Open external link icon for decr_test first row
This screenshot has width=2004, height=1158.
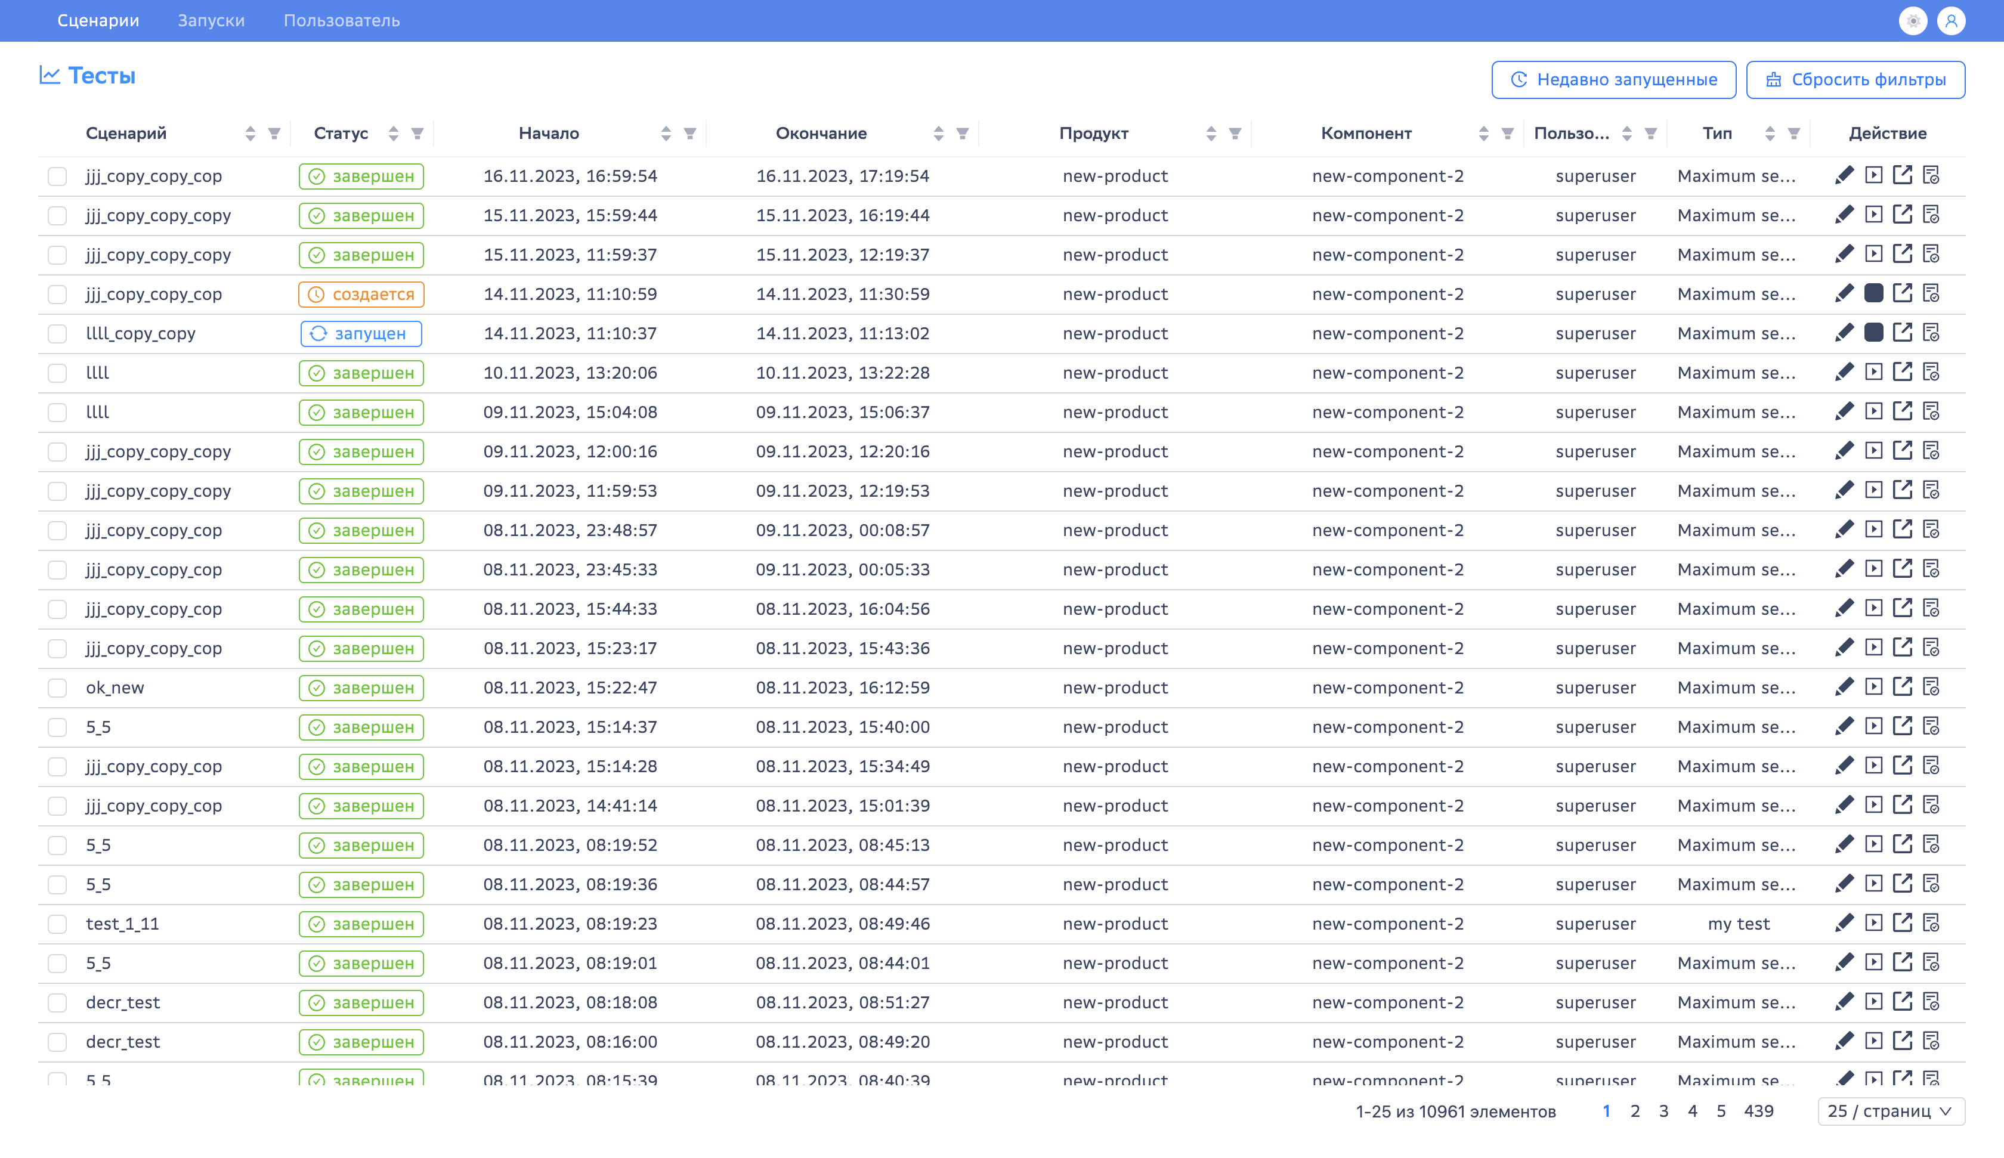(x=1902, y=1002)
